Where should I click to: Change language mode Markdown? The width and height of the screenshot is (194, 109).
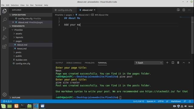tap(176, 101)
